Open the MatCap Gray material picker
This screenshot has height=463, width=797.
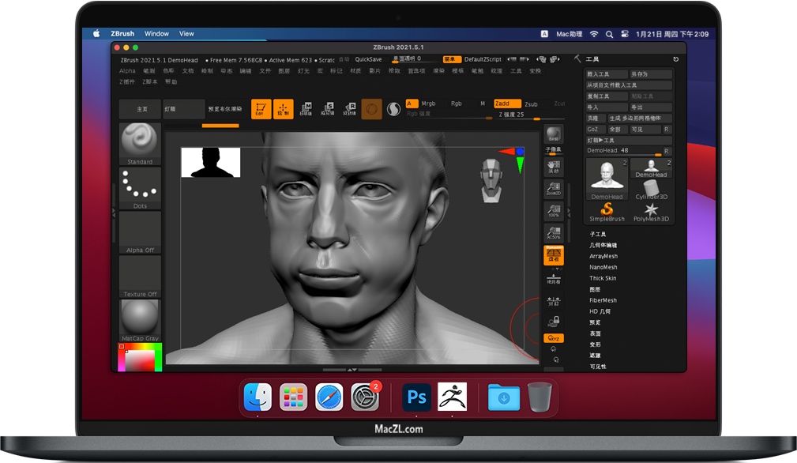(140, 316)
